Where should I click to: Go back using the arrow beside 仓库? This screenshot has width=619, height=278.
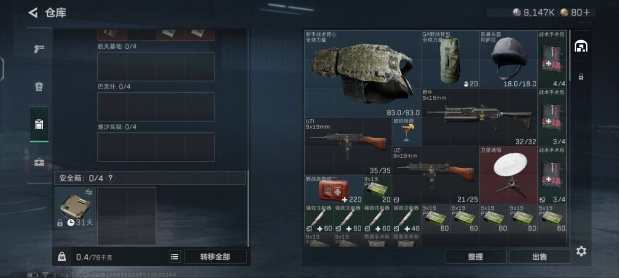(33, 13)
